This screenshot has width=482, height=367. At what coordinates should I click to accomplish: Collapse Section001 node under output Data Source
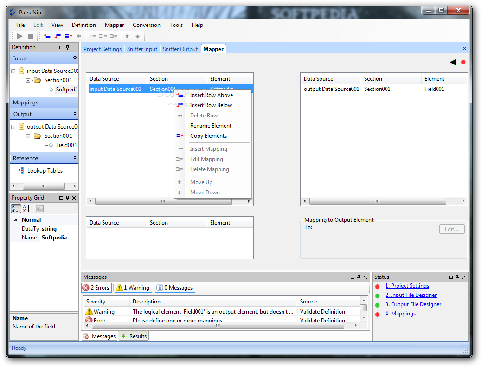click(28, 136)
